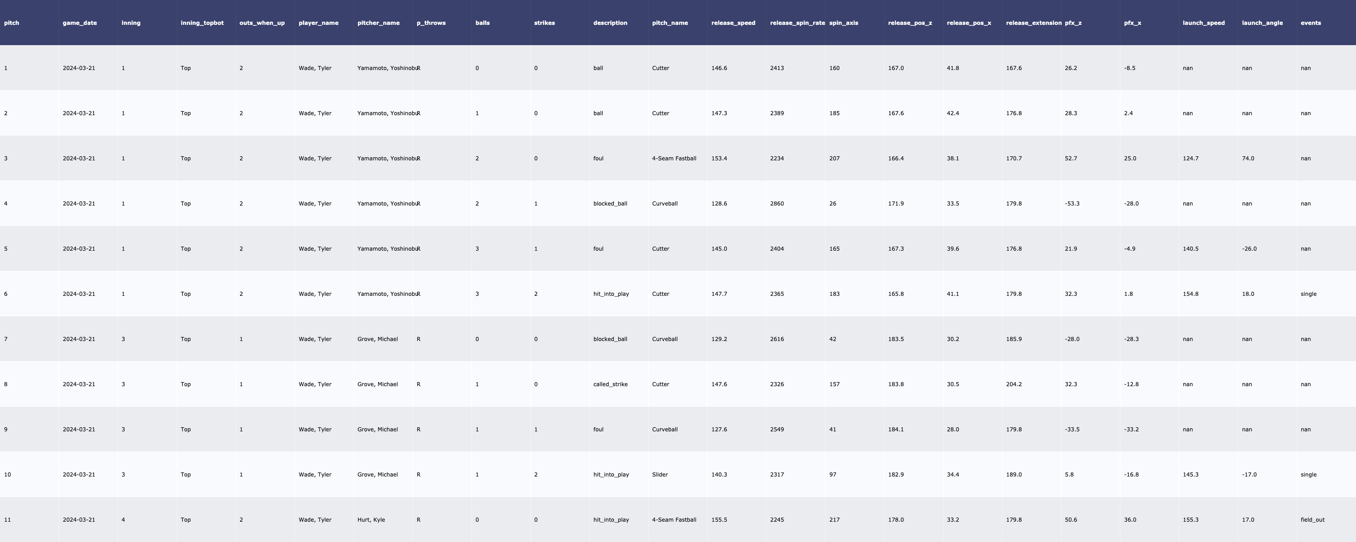Viewport: 1356px width, 542px height.
Task: Click the 'field_out' events cell
Action: coord(1312,520)
